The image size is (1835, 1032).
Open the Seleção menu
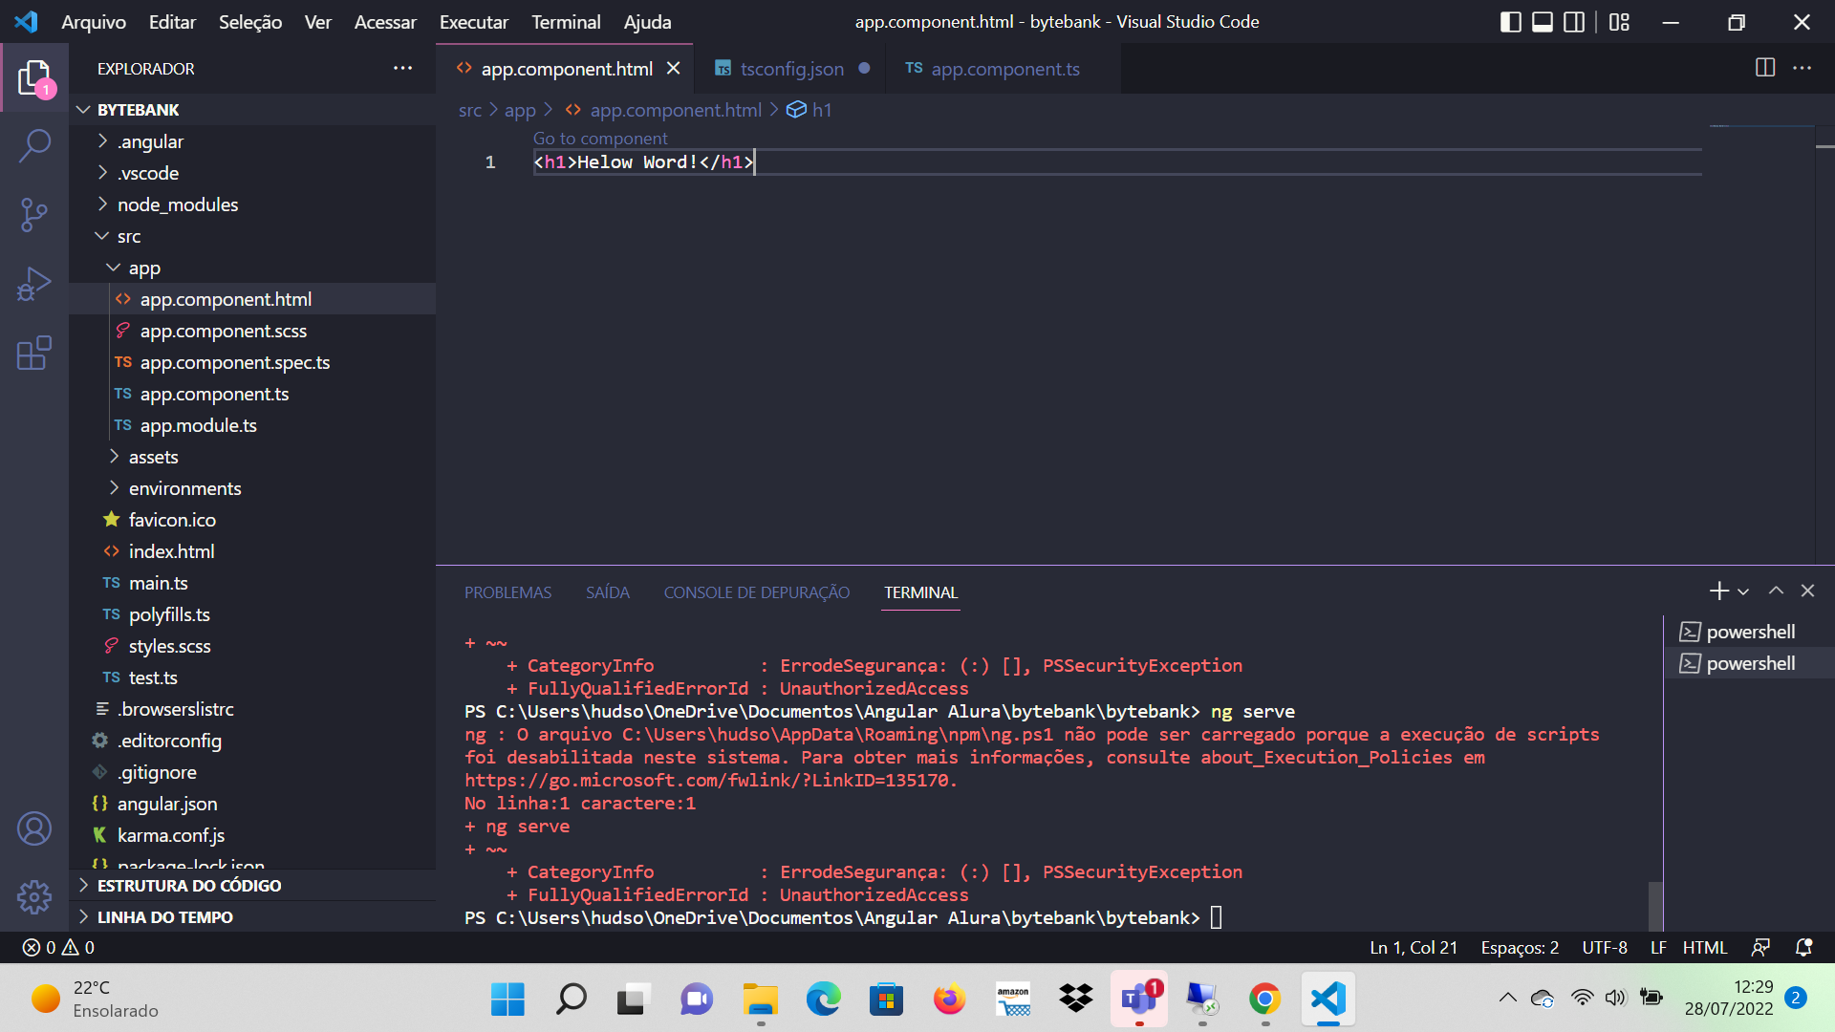pyautogui.click(x=250, y=22)
